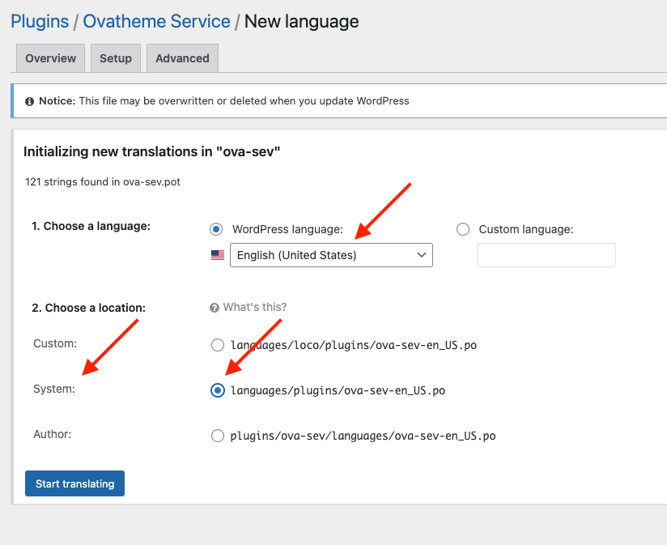Screen dimensions: 667x545
Task: Open the Setup tab
Action: pyautogui.click(x=116, y=57)
